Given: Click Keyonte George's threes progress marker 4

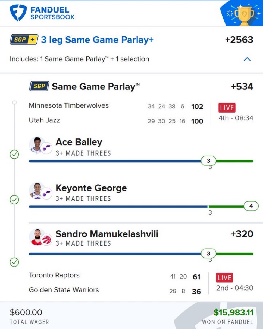Looking at the screenshot, I should [251, 206].
